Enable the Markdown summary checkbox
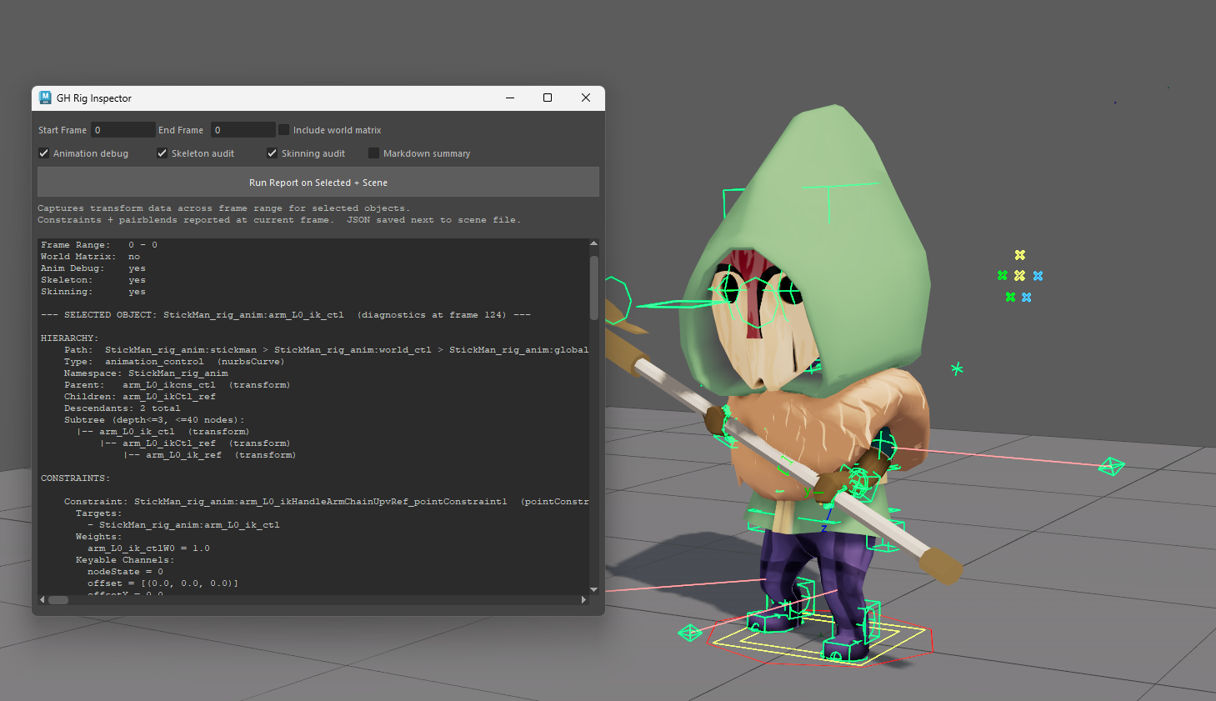The height and width of the screenshot is (701, 1216). point(373,153)
